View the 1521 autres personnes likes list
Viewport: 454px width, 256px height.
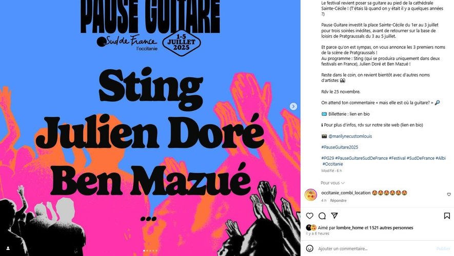click(391, 228)
